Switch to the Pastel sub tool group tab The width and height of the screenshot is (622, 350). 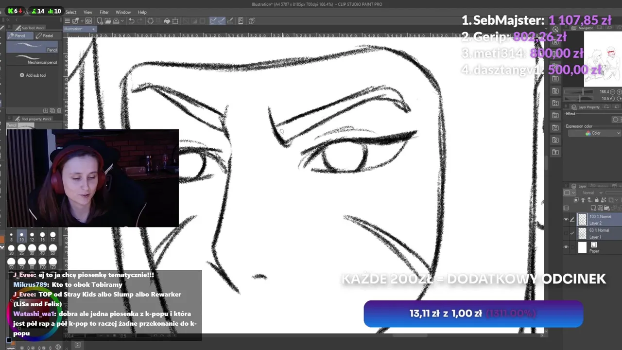pos(48,35)
